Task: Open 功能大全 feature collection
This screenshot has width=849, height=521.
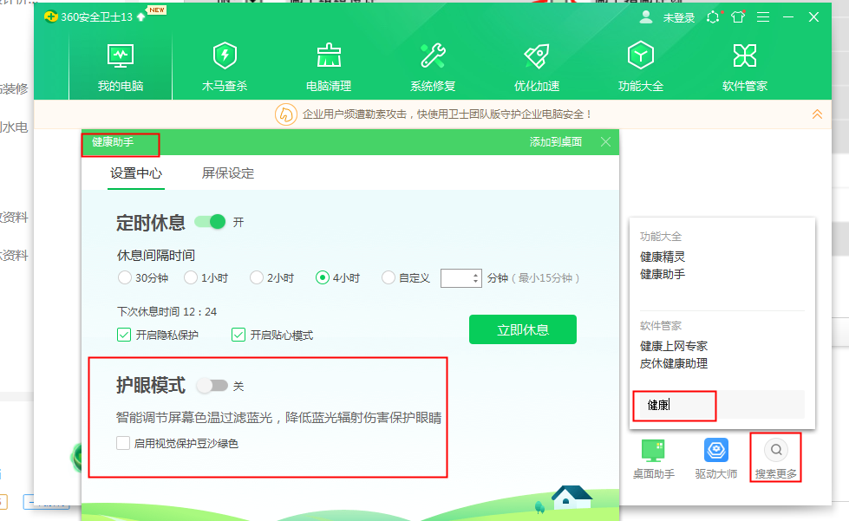Action: [x=641, y=67]
